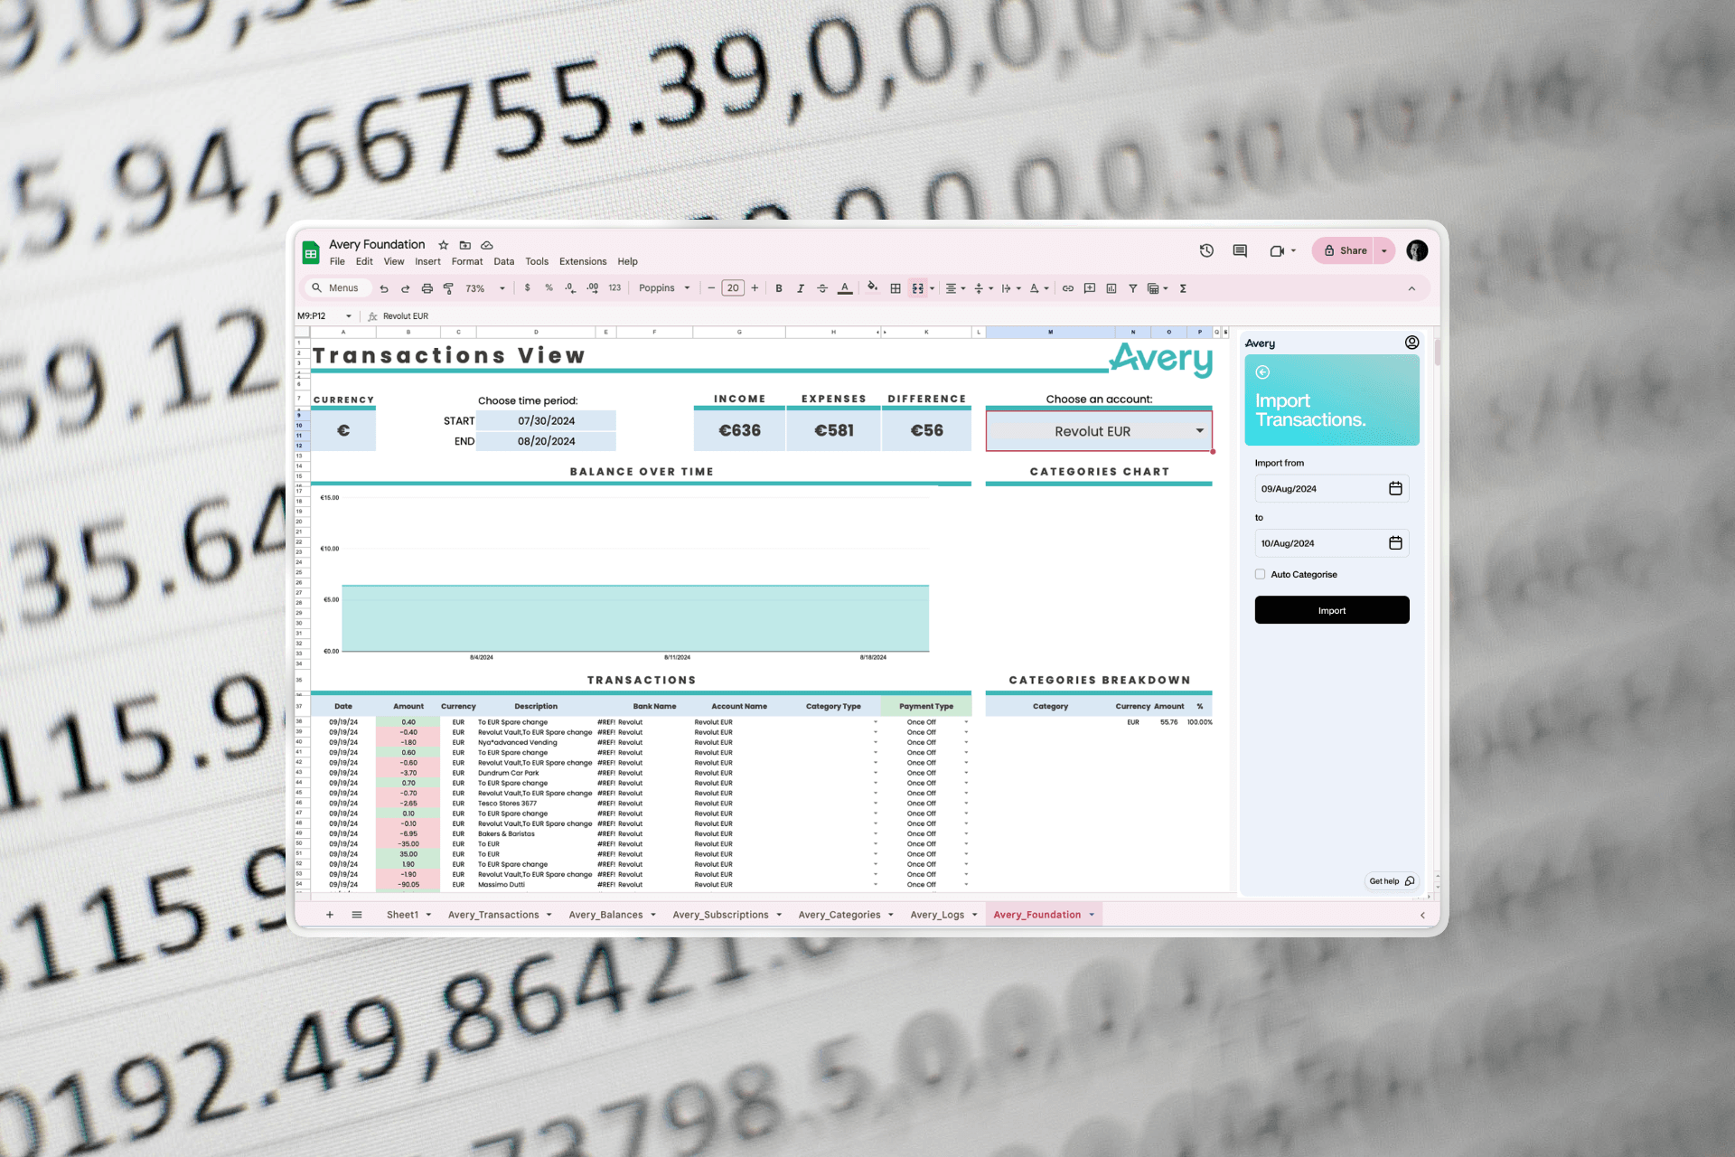Insert a link
1735x1157 pixels.
click(1068, 288)
